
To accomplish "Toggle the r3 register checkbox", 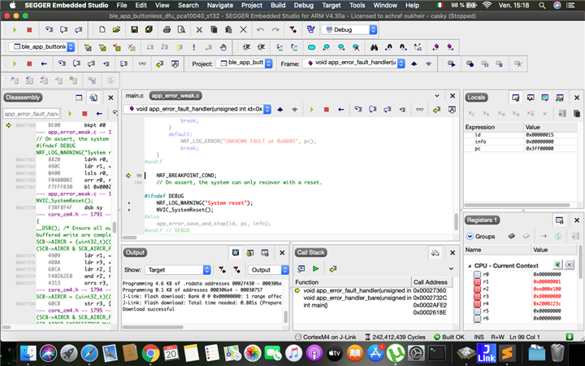I will 477,296.
